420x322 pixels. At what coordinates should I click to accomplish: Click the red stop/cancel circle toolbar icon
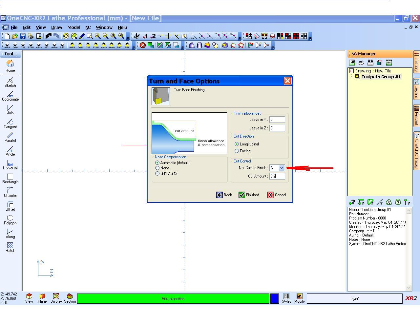[143, 46]
